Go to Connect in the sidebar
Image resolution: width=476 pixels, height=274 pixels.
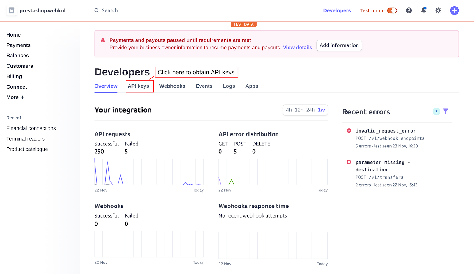pos(17,87)
